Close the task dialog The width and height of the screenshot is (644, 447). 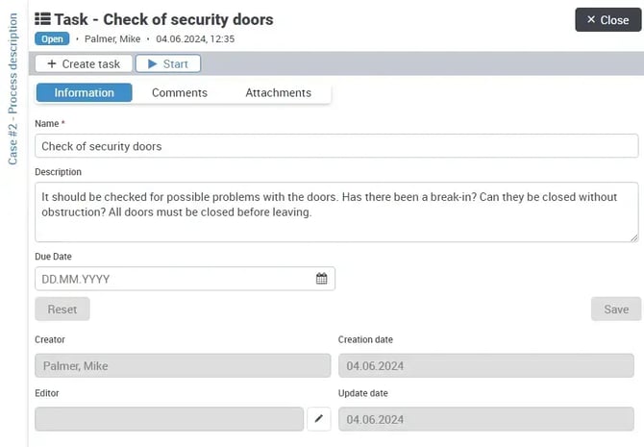607,19
